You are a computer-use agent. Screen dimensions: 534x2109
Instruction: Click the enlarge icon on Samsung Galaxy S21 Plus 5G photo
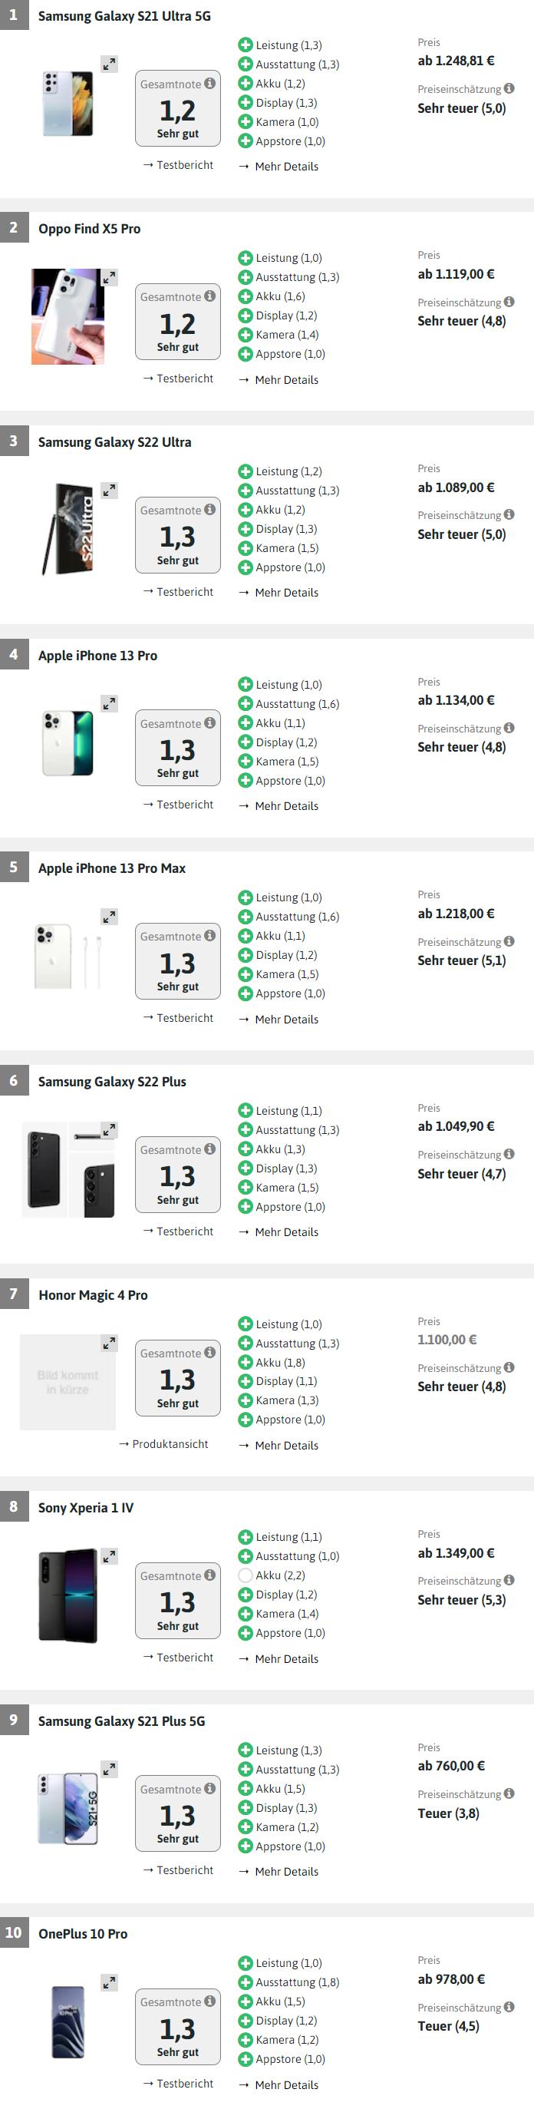(x=110, y=1769)
